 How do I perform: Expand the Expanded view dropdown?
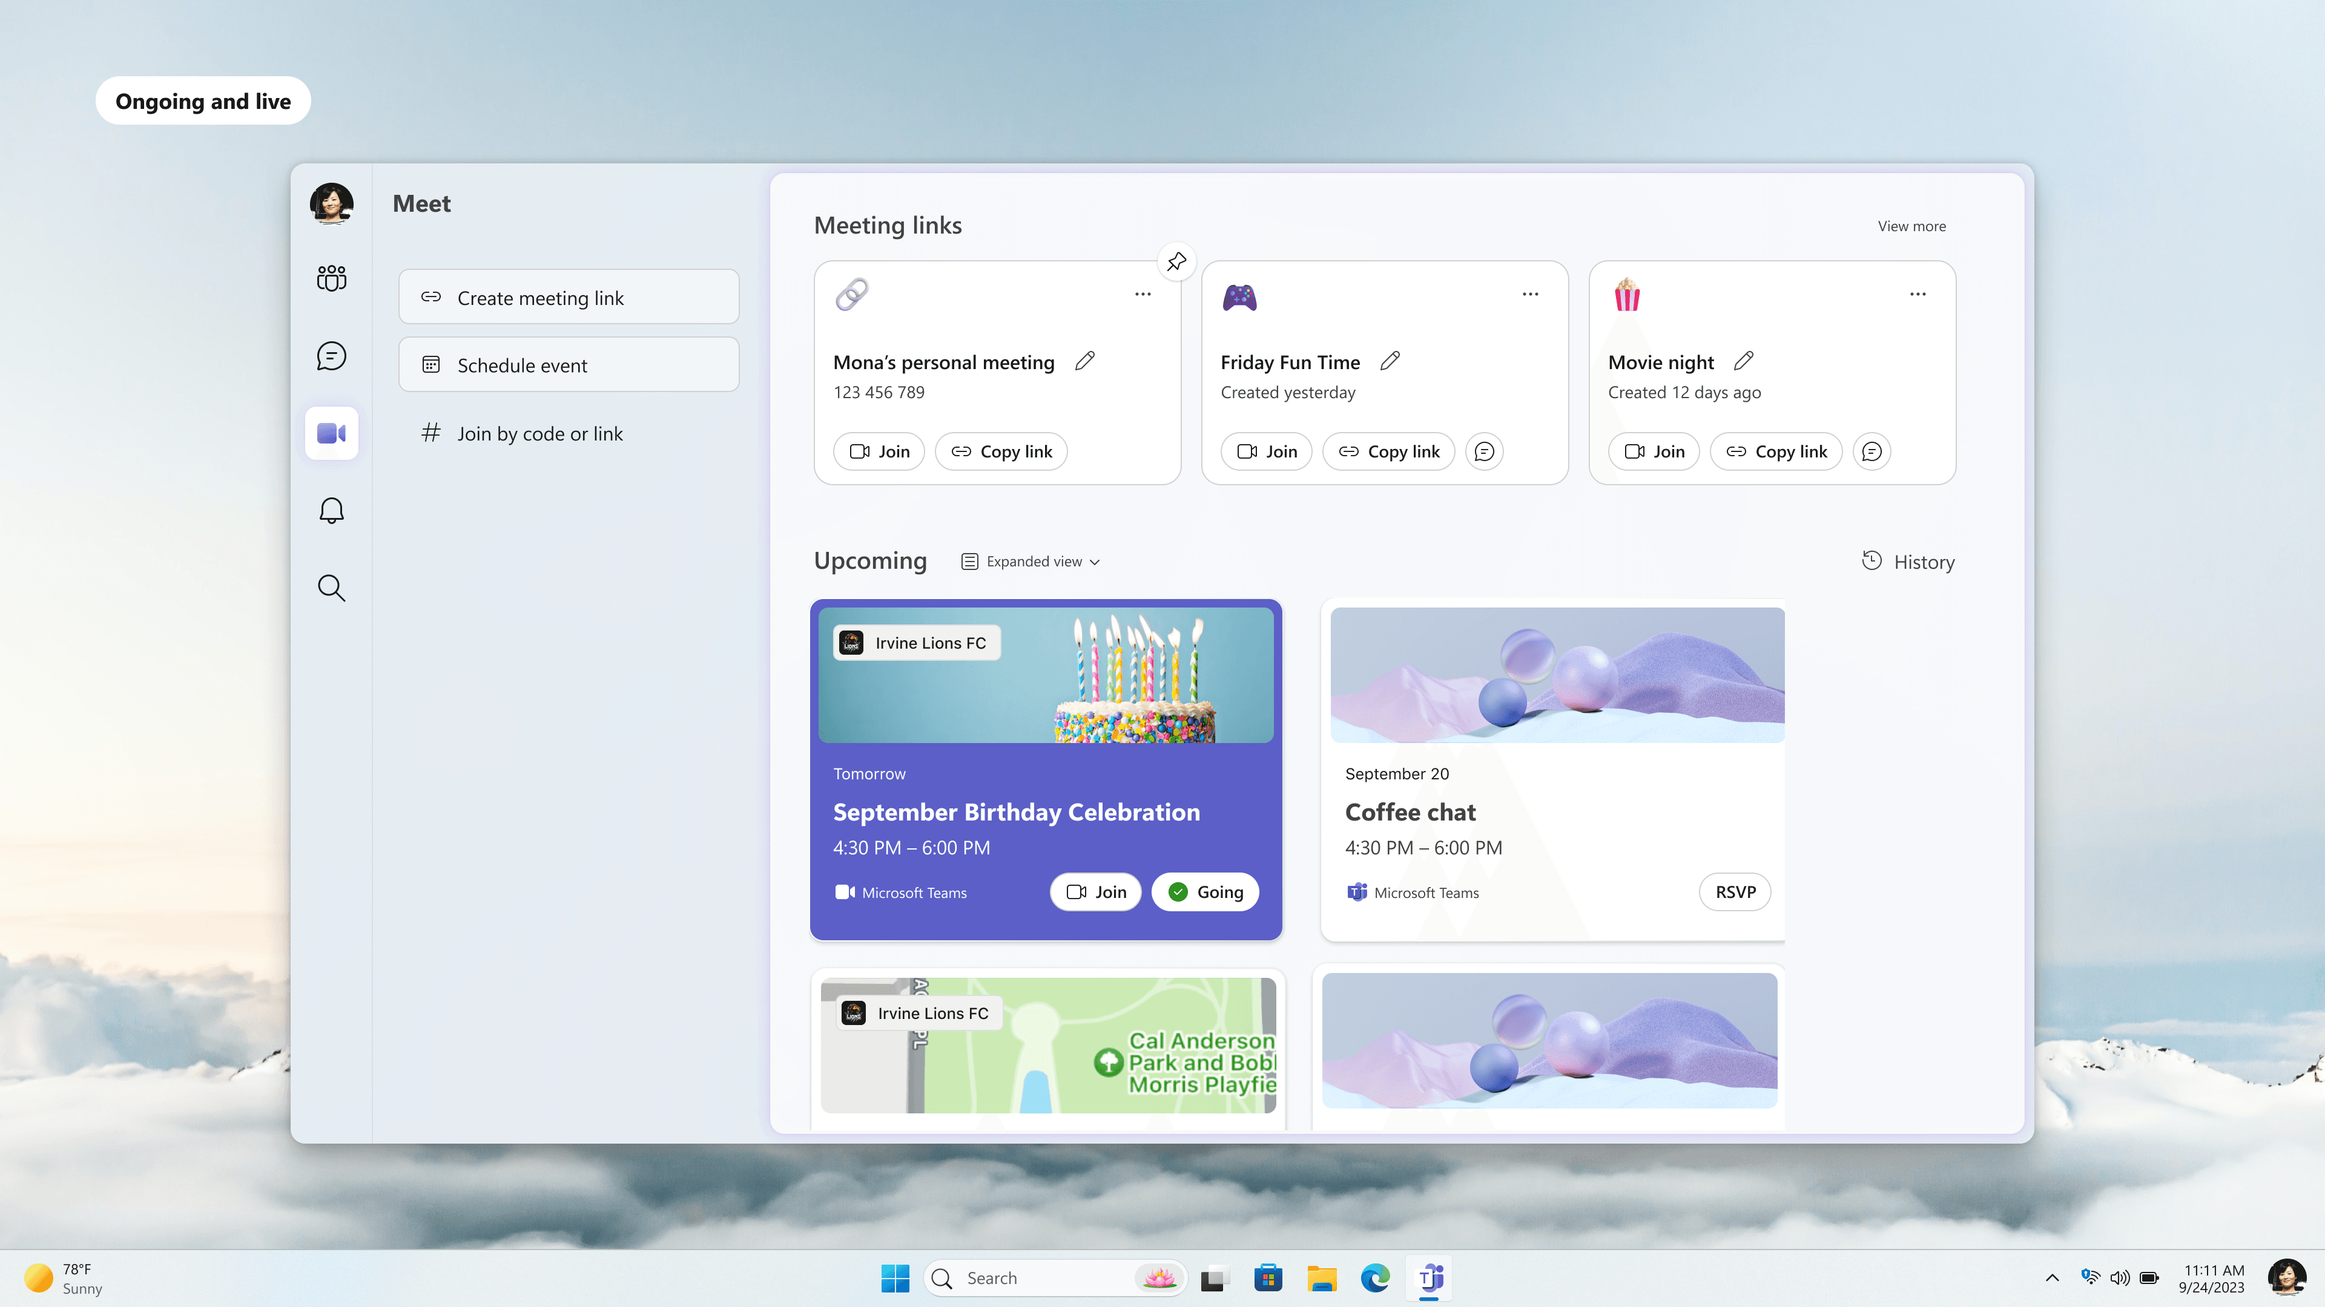pyautogui.click(x=1031, y=561)
